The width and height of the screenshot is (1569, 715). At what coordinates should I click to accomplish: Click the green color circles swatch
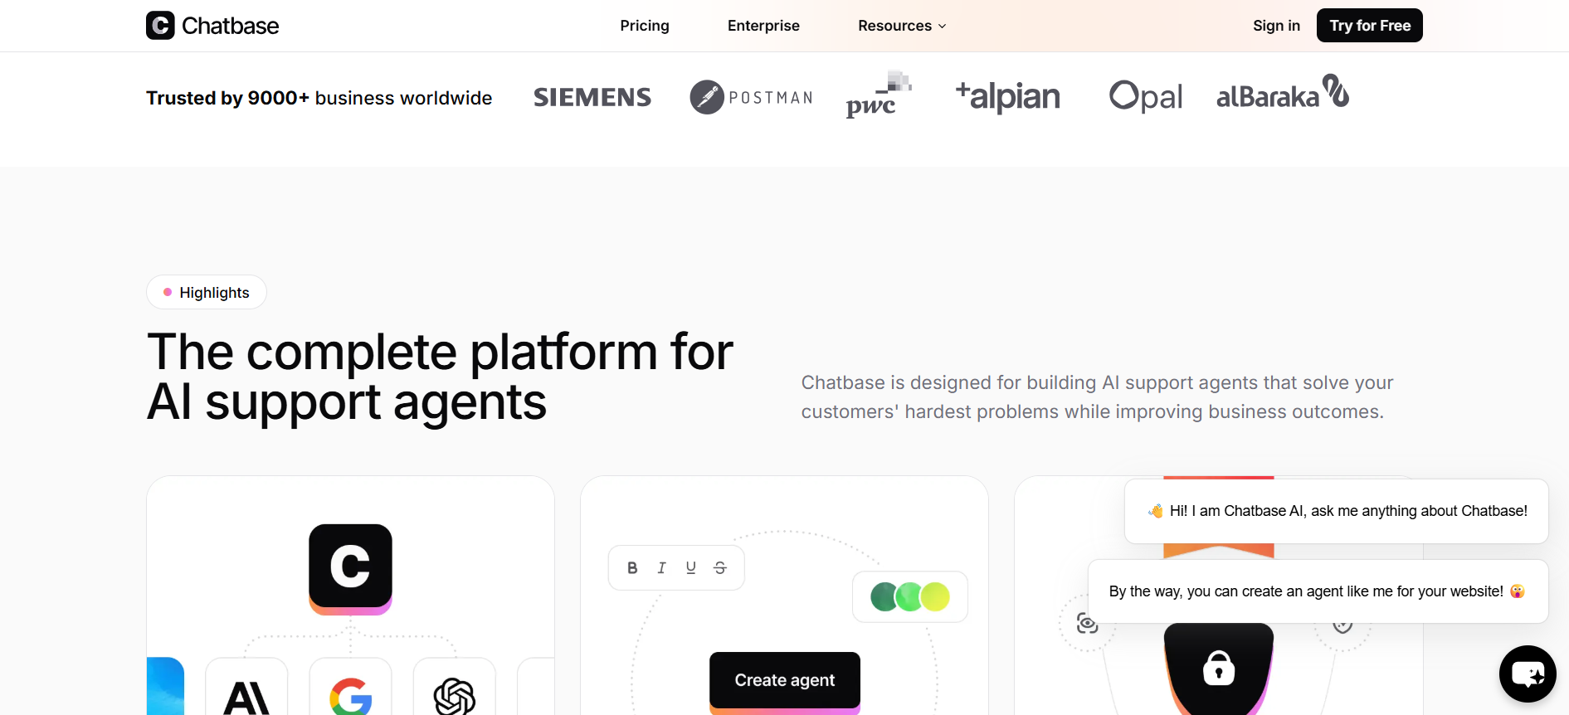click(x=910, y=596)
